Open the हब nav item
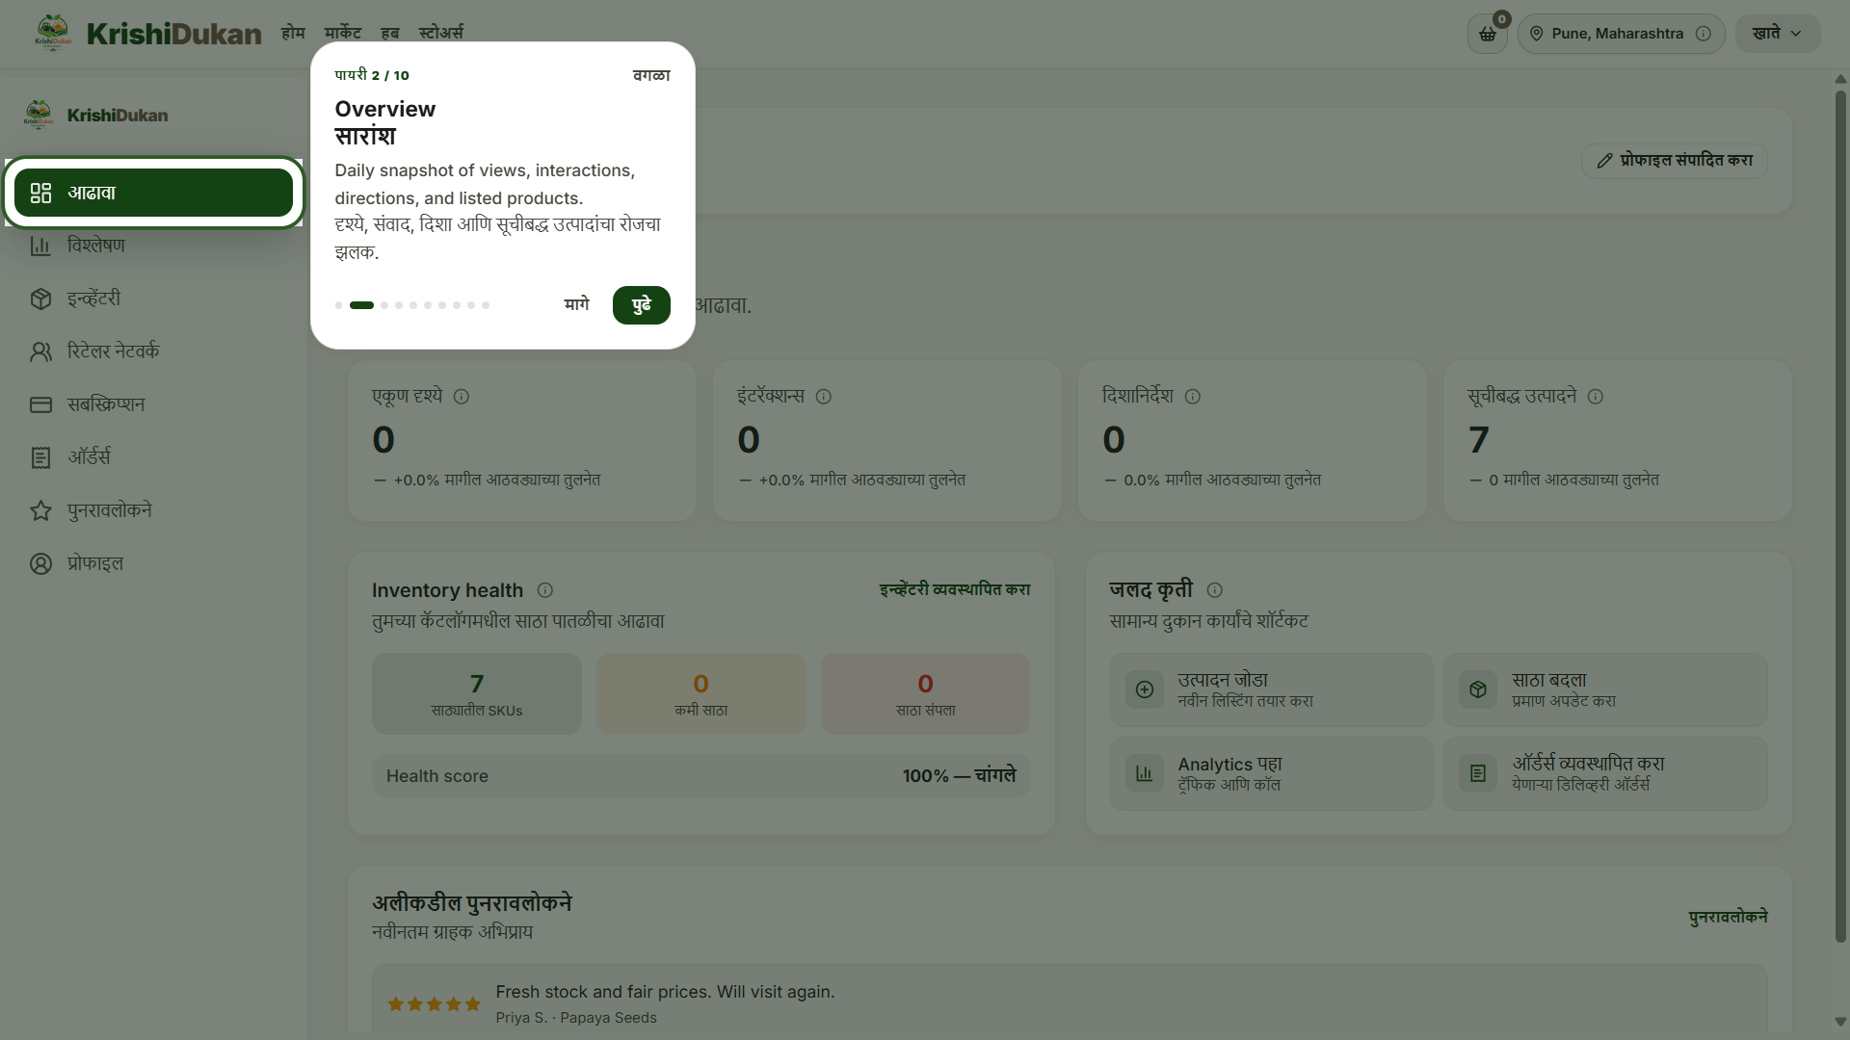The height and width of the screenshot is (1040, 1850). point(389,33)
